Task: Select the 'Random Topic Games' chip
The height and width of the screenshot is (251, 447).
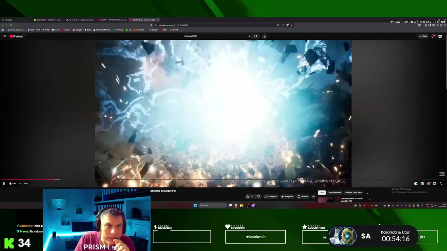Action: point(354,192)
